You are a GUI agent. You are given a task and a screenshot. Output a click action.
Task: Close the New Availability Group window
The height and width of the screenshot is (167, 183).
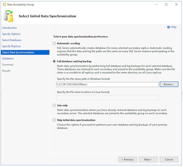[176, 5]
